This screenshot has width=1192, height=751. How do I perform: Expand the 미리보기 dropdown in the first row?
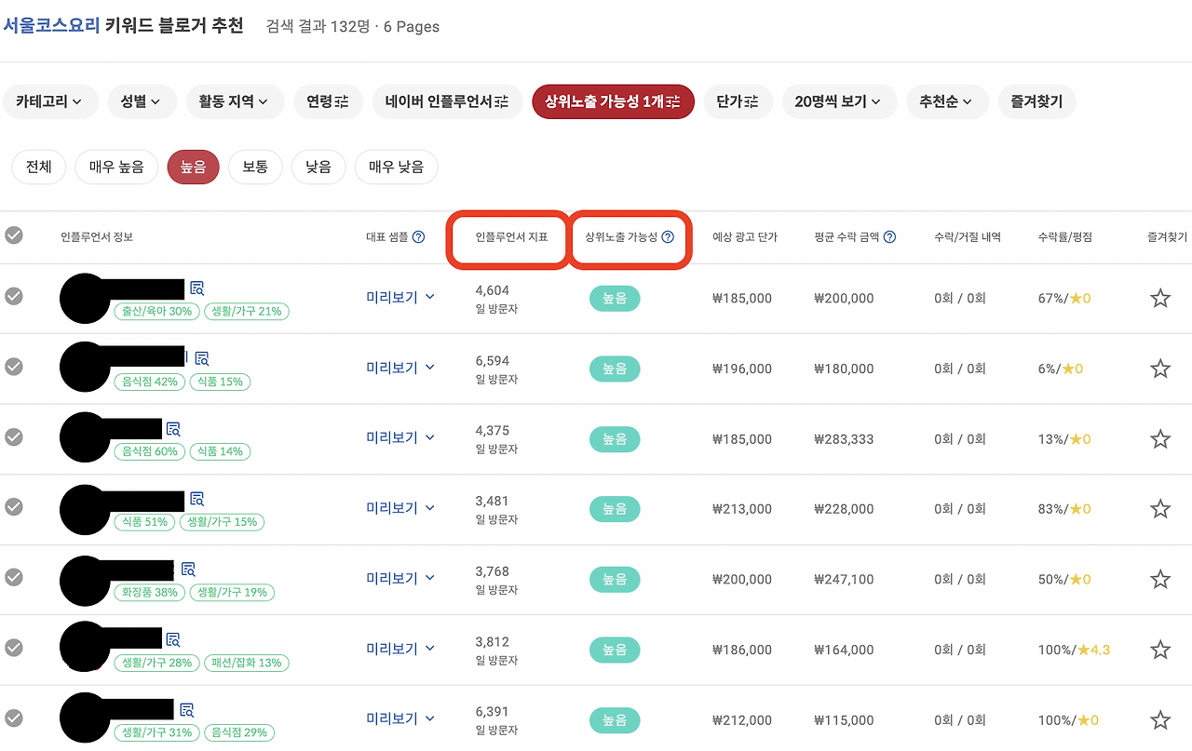tap(400, 297)
